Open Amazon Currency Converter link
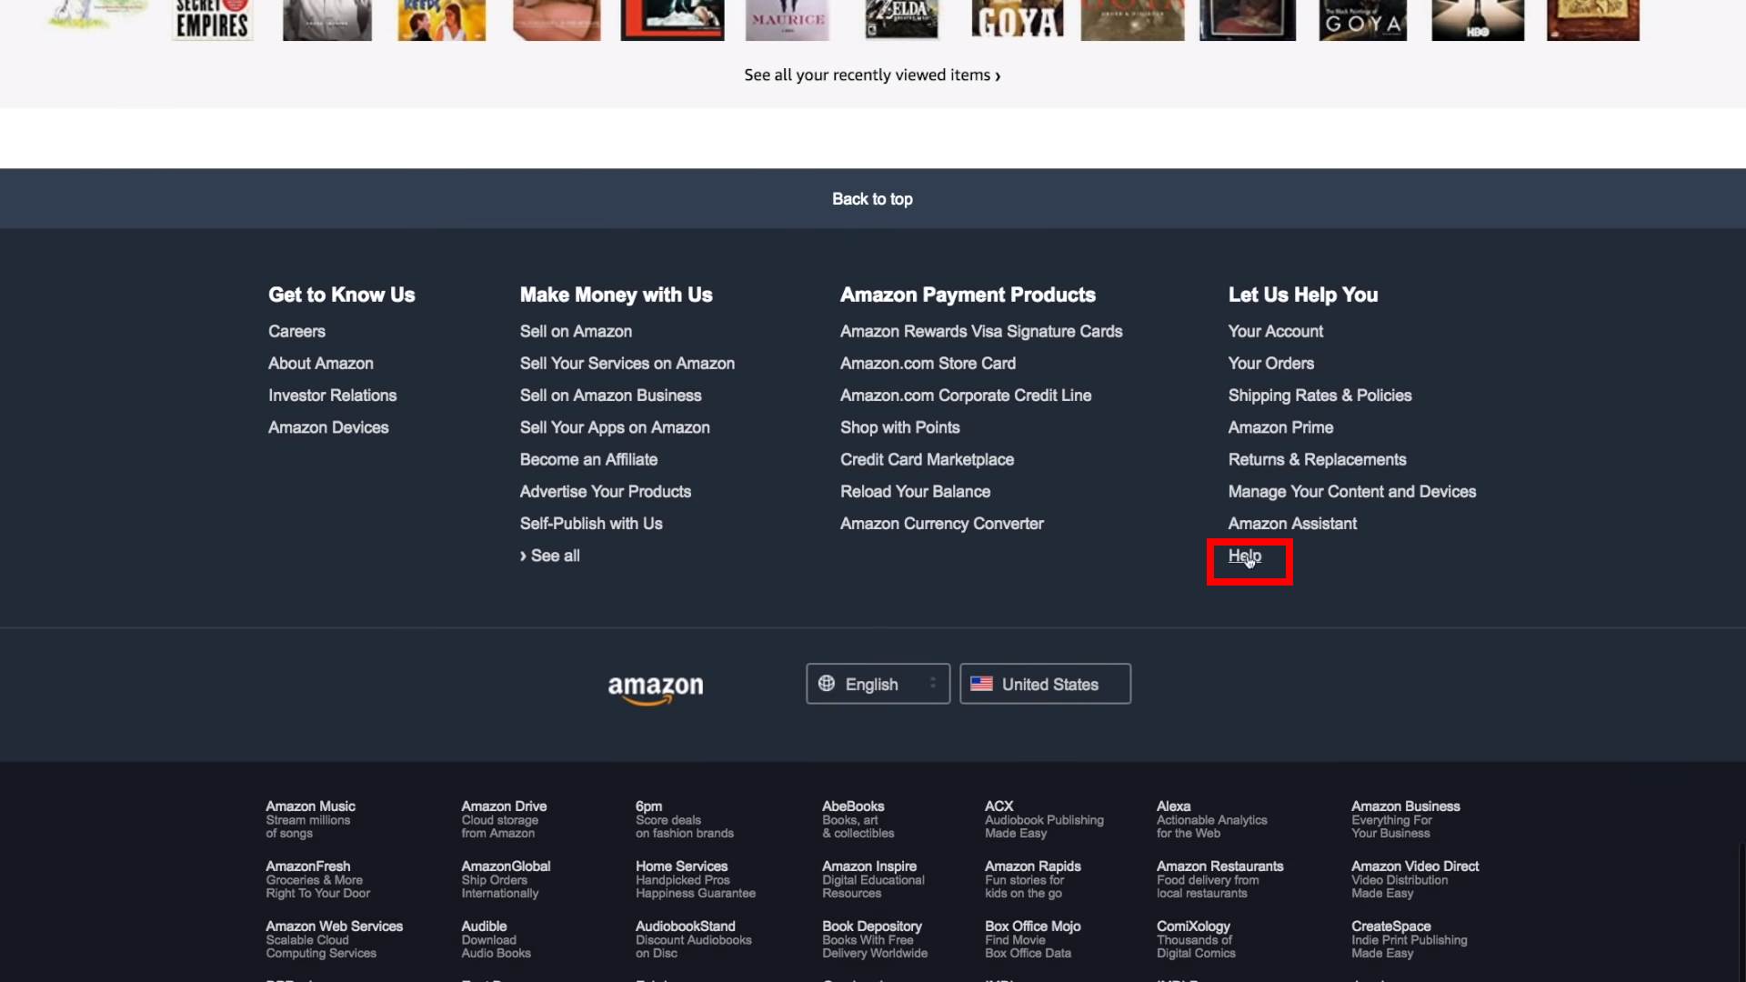Screen dimensions: 1746x982 [x=941, y=524]
